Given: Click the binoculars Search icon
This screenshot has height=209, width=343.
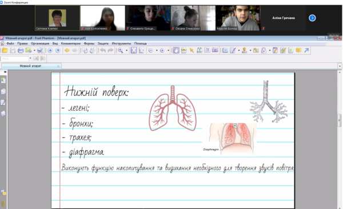Looking at the screenshot, I should pos(199,51).
